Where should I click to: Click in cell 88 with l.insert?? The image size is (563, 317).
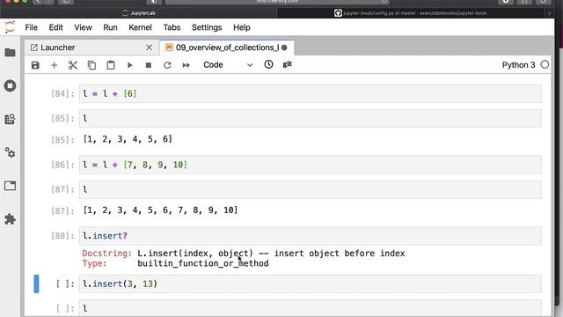[311, 236]
